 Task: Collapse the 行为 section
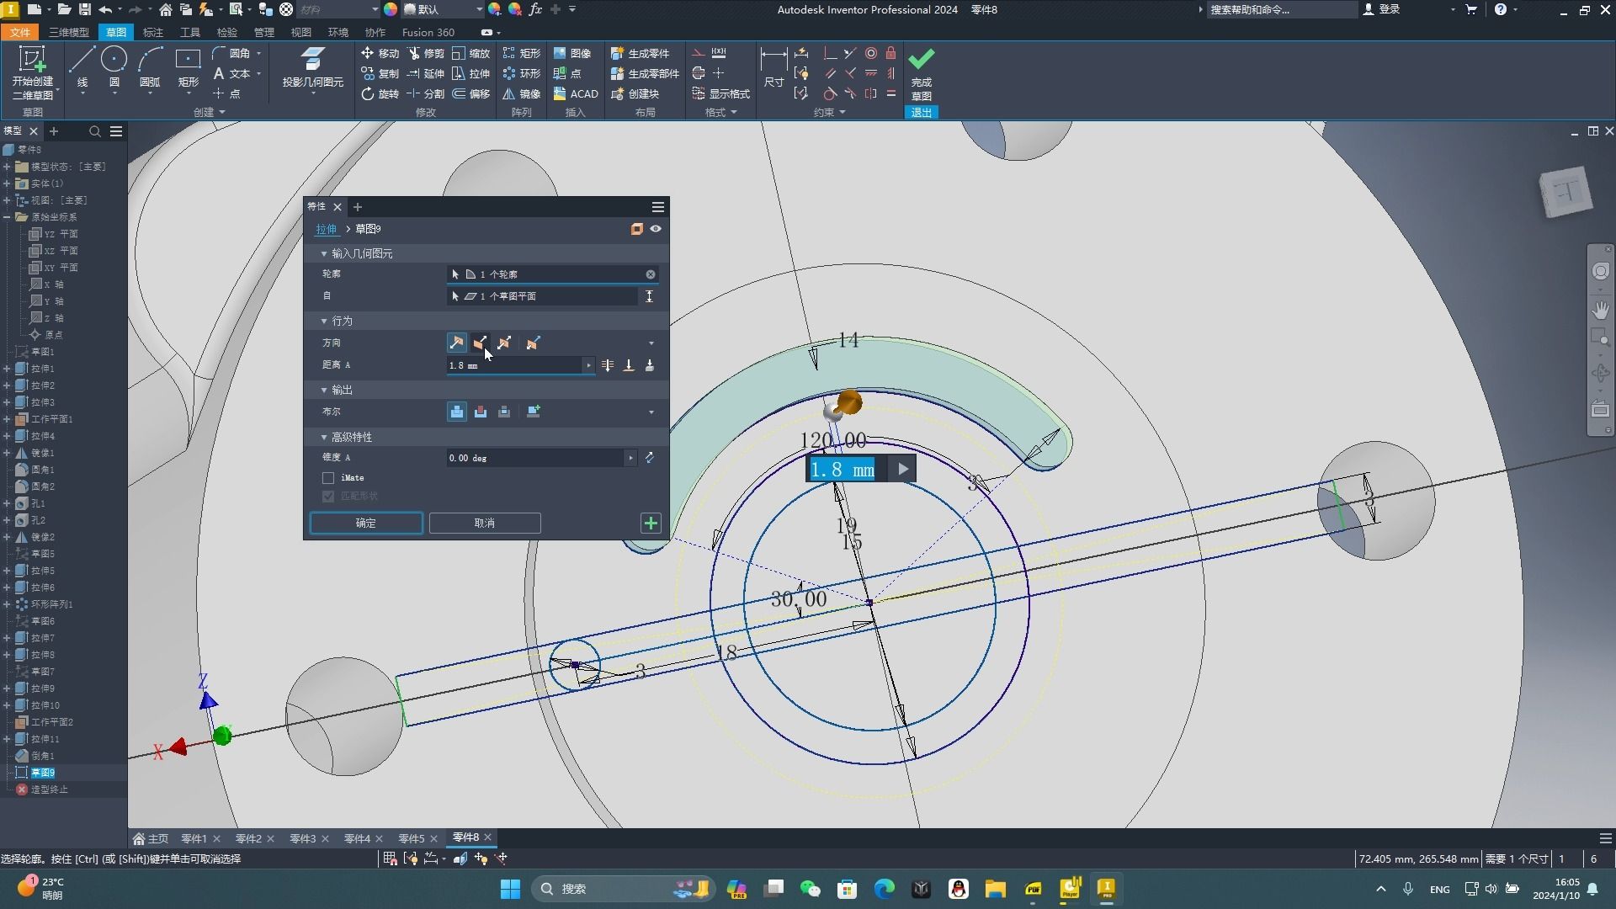(x=324, y=321)
